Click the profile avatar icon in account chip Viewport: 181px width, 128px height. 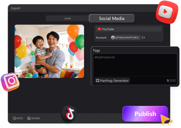[113, 37]
